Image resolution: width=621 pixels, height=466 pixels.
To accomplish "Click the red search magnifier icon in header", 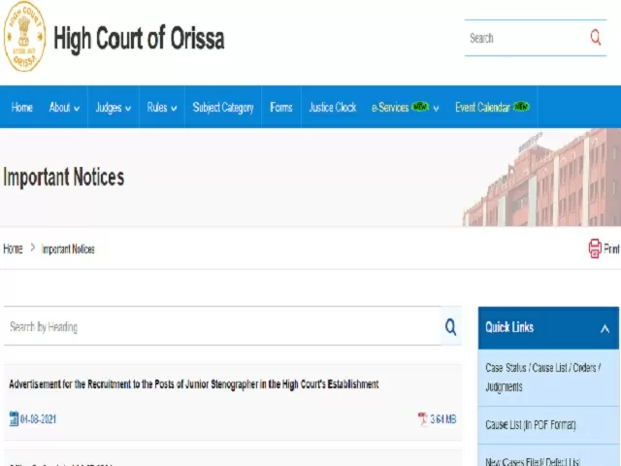I will [x=596, y=38].
